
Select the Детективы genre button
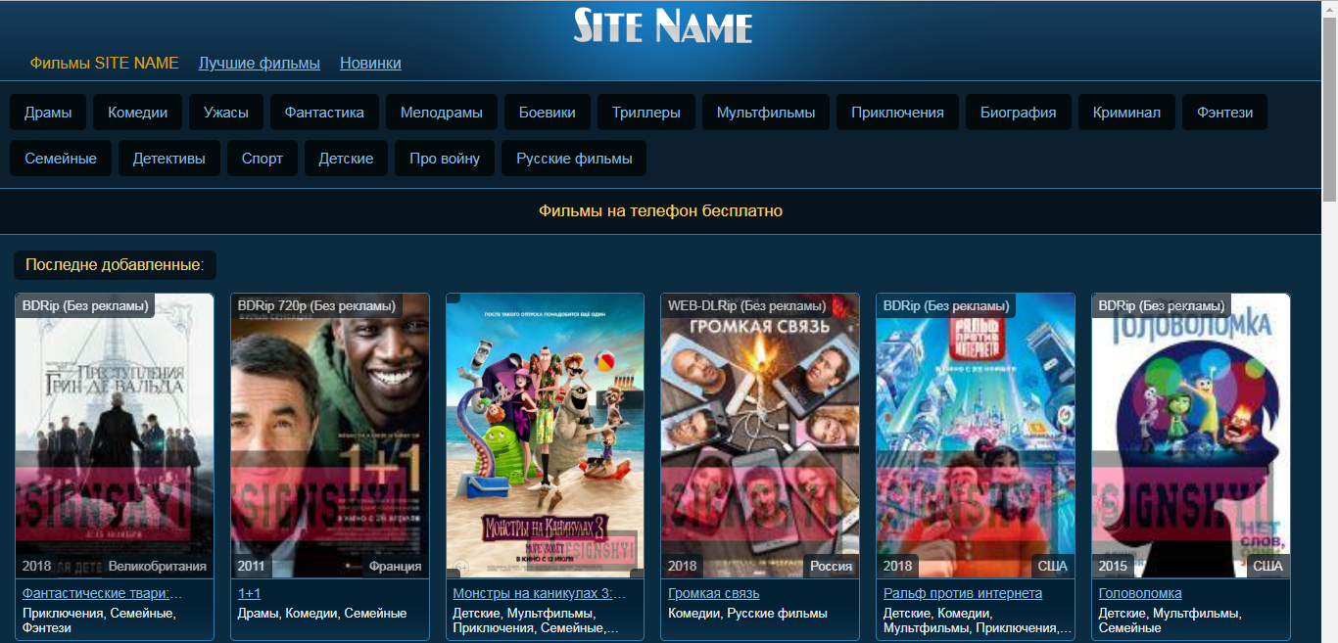click(x=169, y=159)
